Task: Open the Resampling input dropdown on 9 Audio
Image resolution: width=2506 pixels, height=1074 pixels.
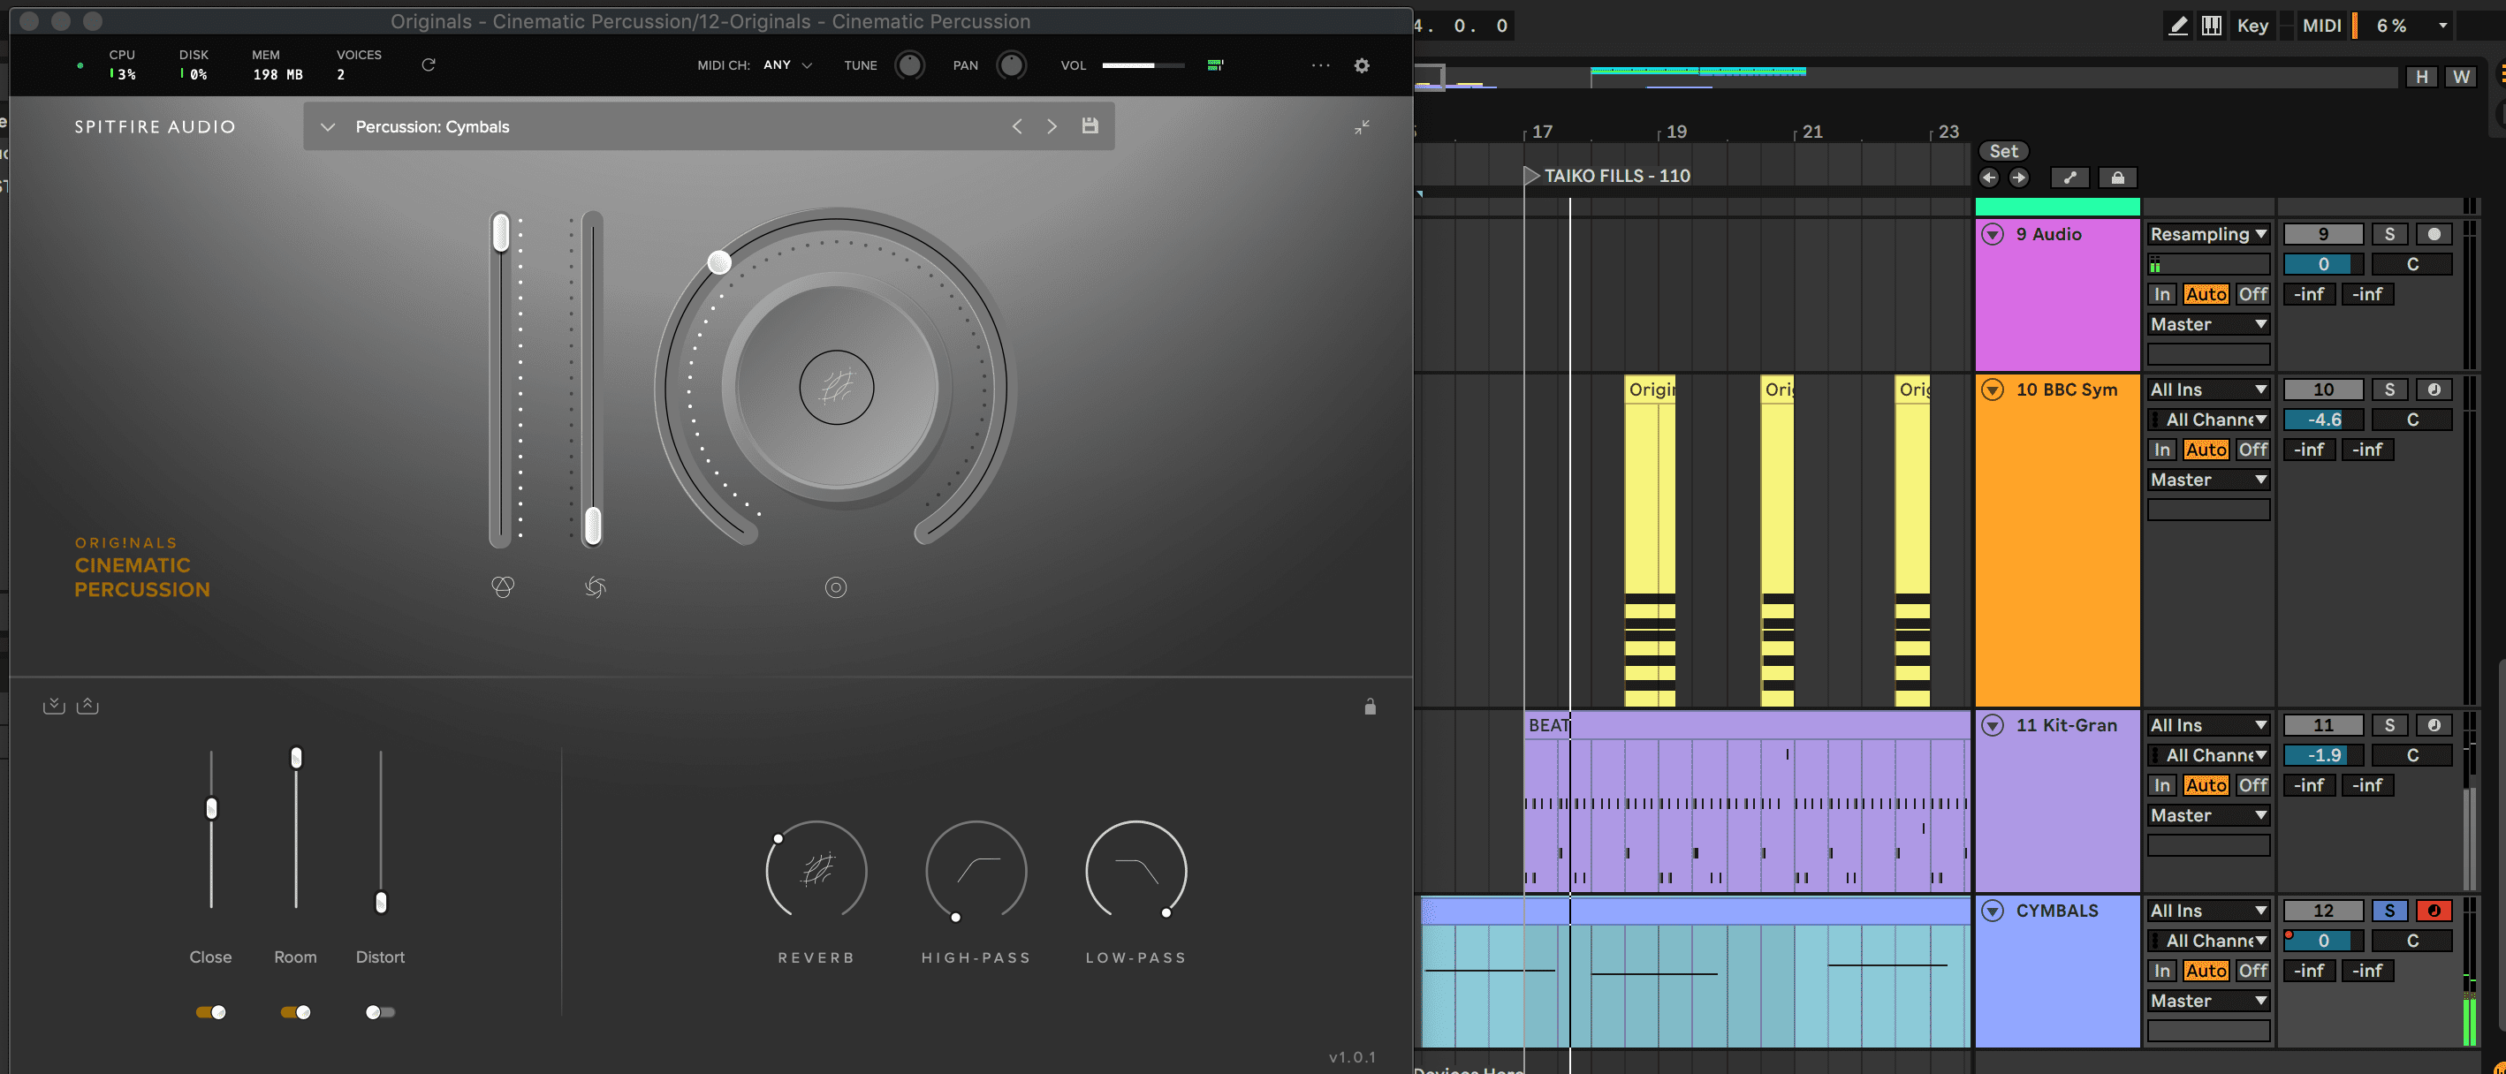Action: [x=2207, y=234]
